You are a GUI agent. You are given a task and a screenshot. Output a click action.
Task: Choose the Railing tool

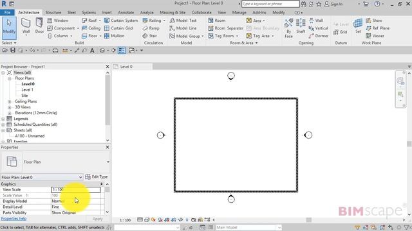pyautogui.click(x=152, y=21)
